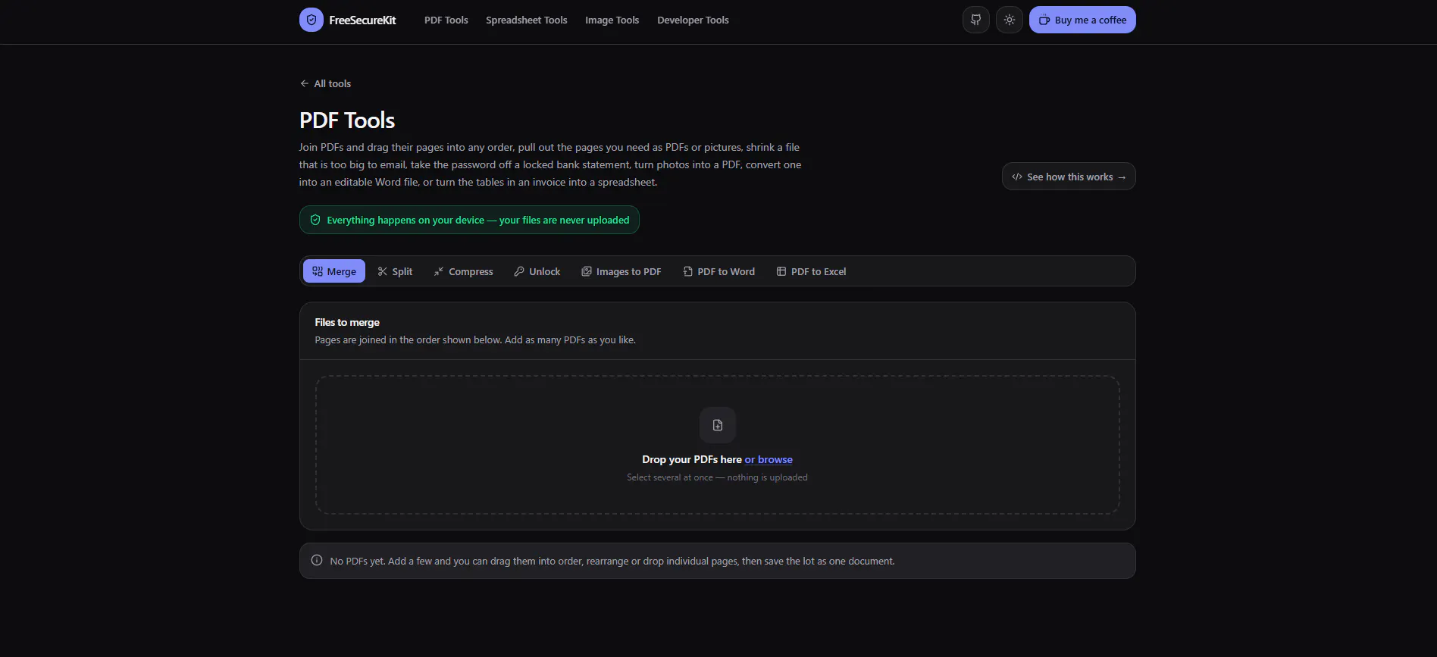This screenshot has height=657, width=1437.
Task: Open the Spreadsheet Tools menu
Action: click(527, 20)
